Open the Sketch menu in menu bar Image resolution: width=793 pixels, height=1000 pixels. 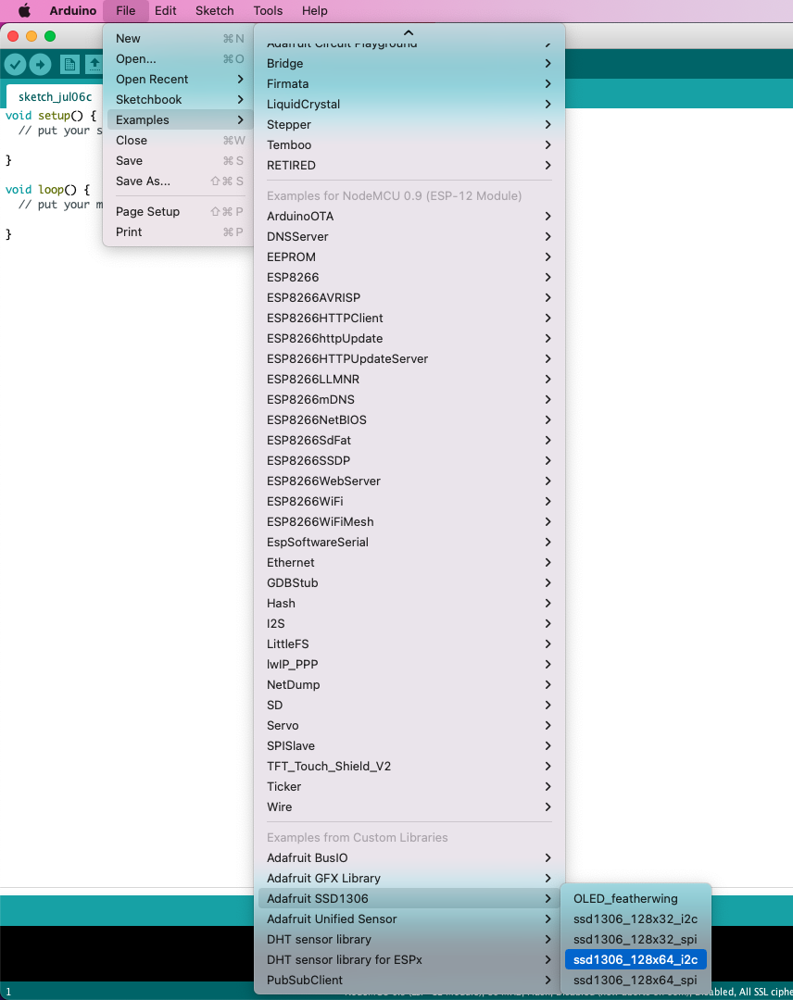click(214, 11)
